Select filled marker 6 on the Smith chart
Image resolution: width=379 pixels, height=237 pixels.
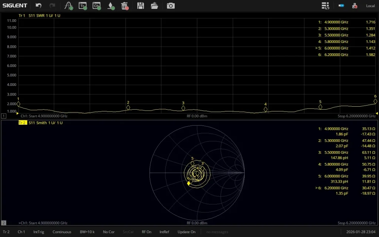click(x=188, y=183)
